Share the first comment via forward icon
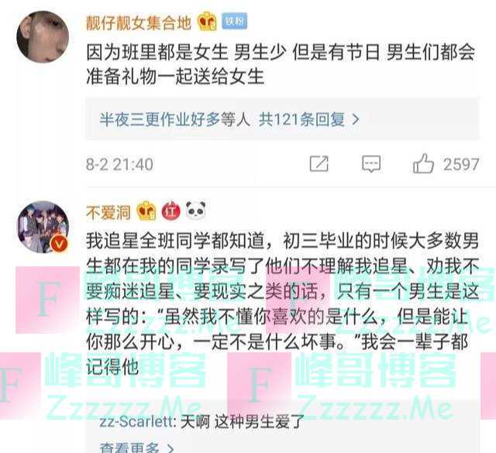The height and width of the screenshot is (453, 496). tap(319, 163)
